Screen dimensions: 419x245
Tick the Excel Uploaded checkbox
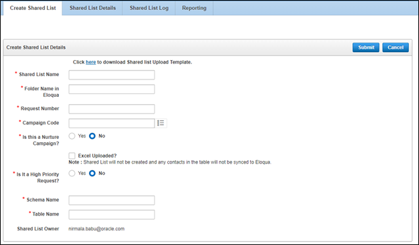click(72, 156)
